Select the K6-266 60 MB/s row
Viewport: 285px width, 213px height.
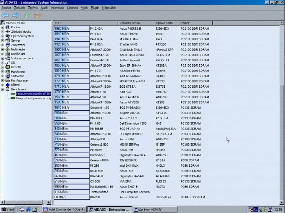(x=130, y=197)
